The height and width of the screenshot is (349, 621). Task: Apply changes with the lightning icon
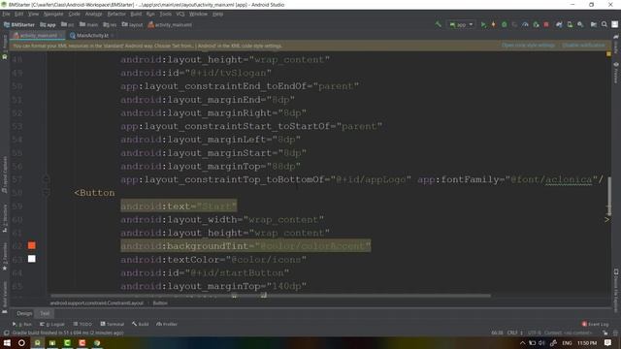point(494,24)
